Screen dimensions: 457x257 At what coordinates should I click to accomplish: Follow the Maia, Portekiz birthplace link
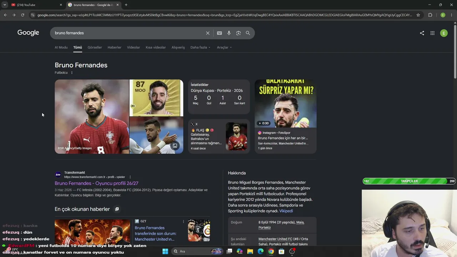click(281, 225)
